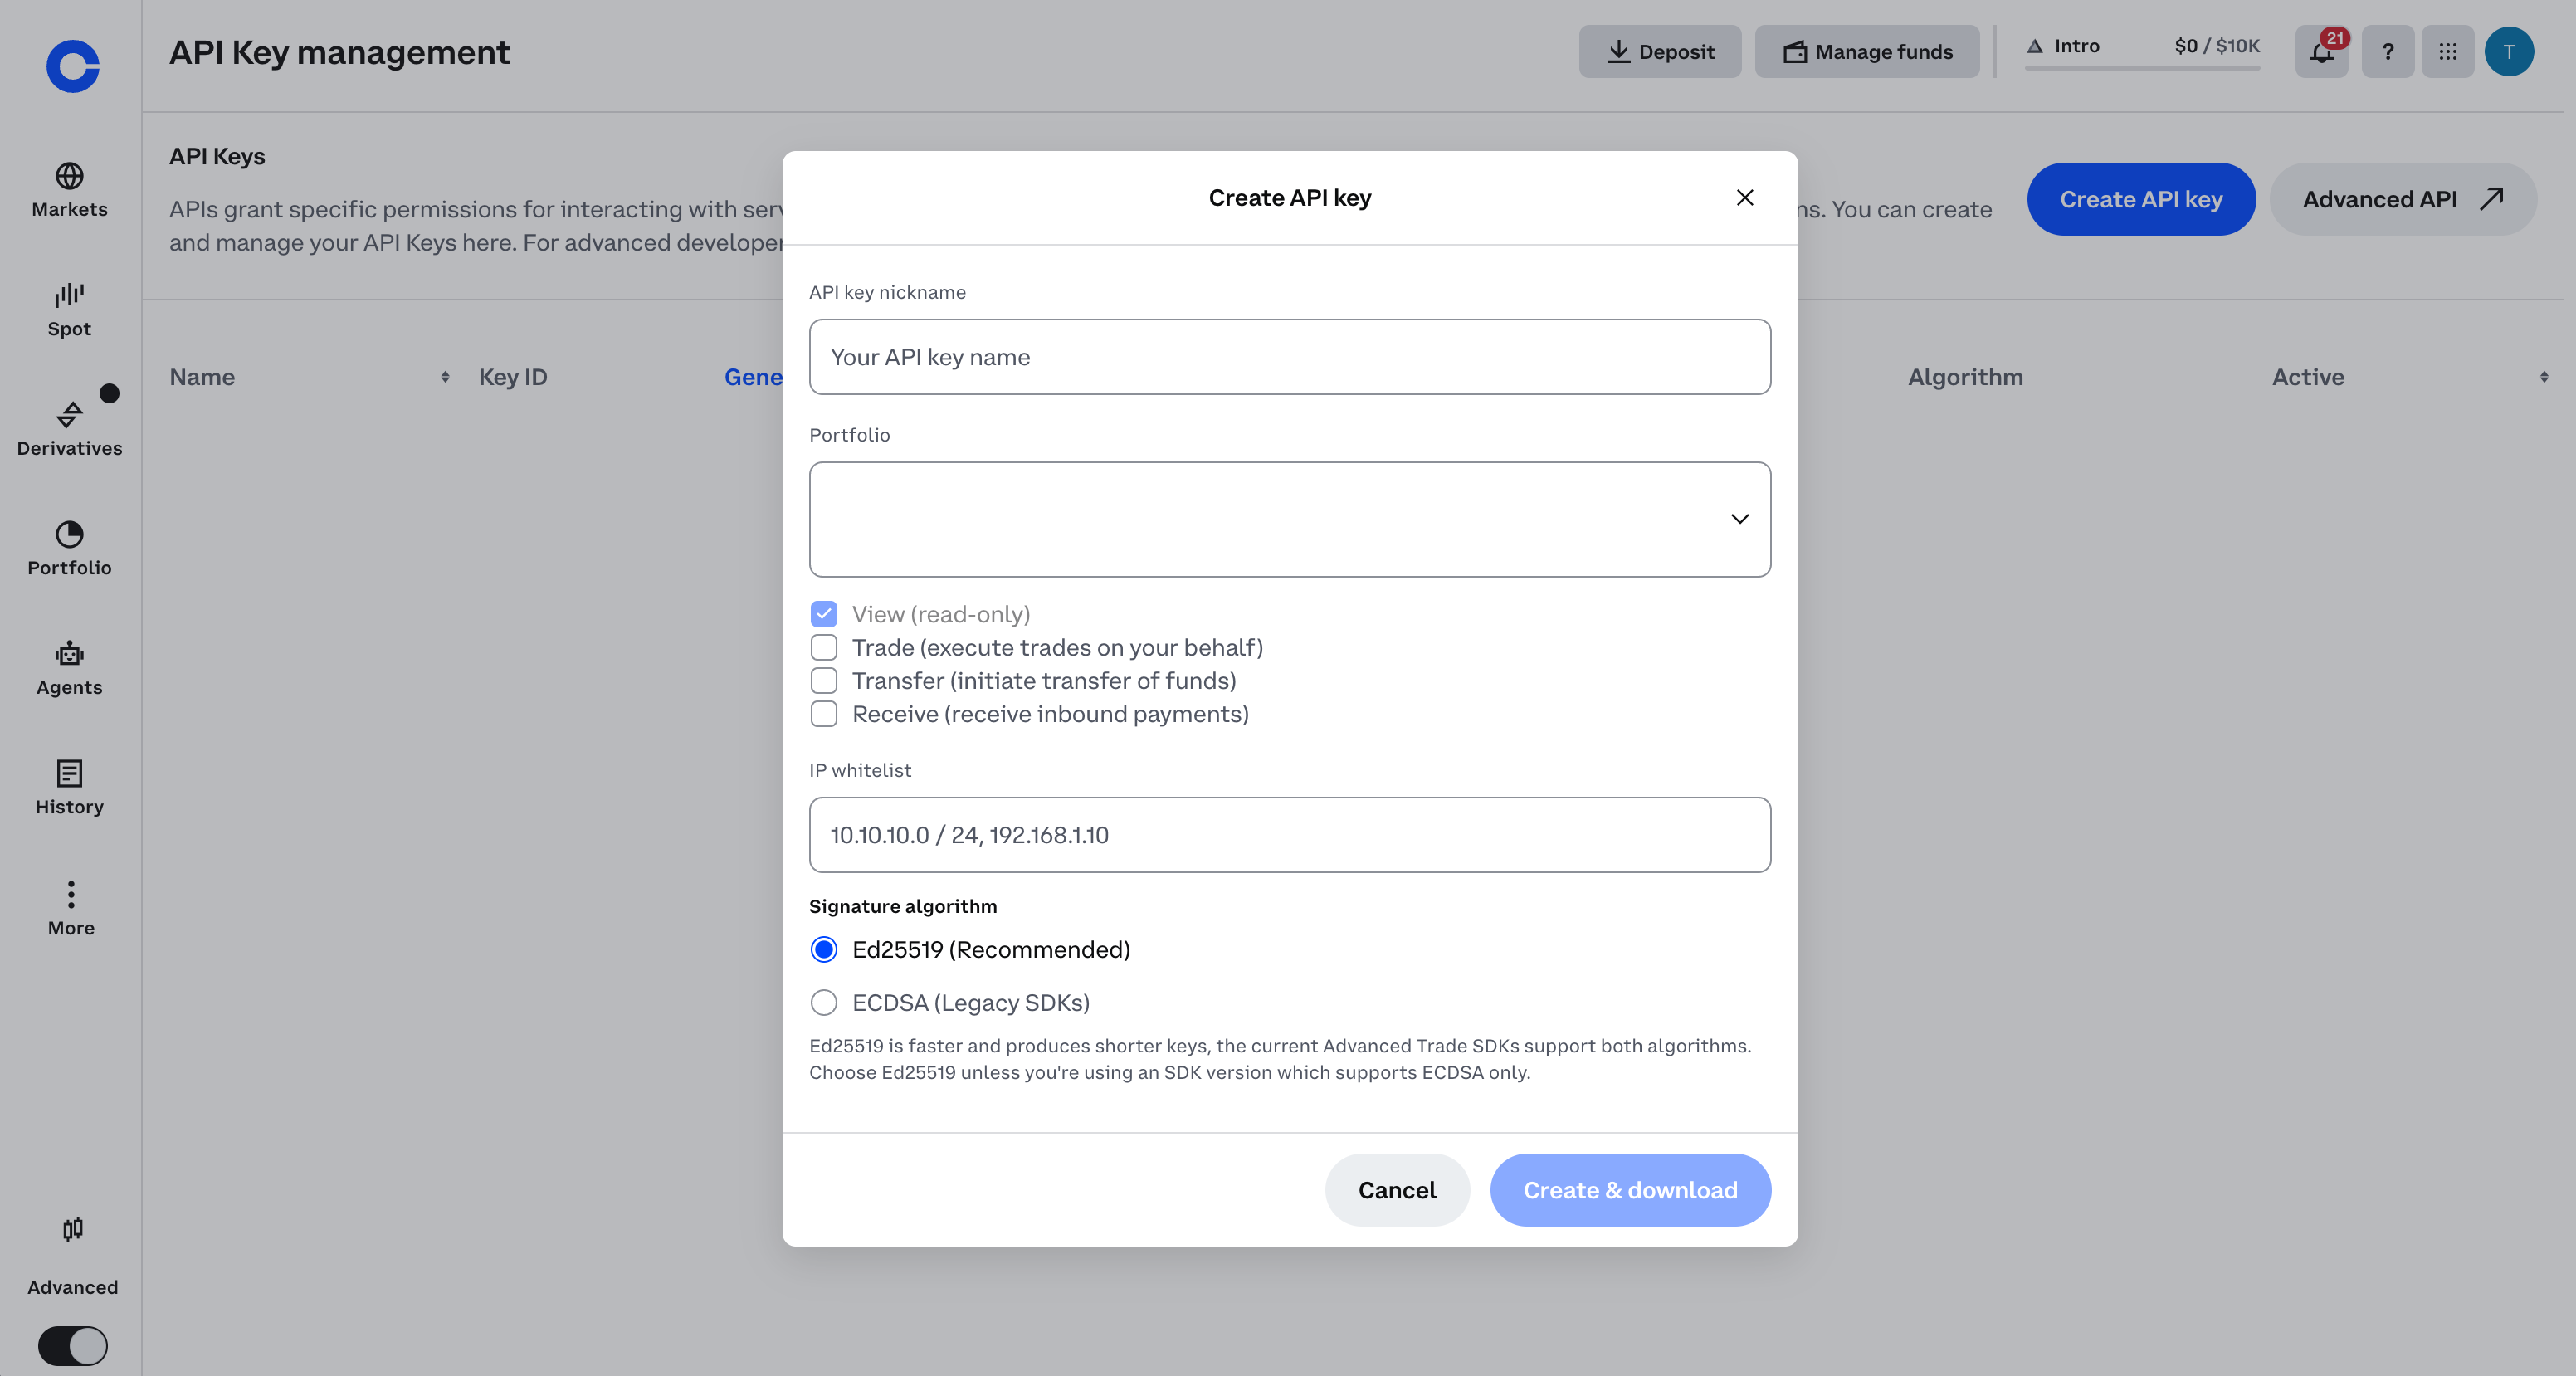The image size is (2576, 1376).
Task: Click the API key nickname field
Action: pos(1290,357)
